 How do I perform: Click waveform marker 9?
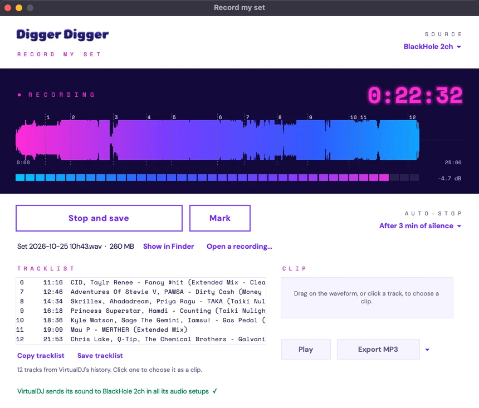[x=310, y=117]
